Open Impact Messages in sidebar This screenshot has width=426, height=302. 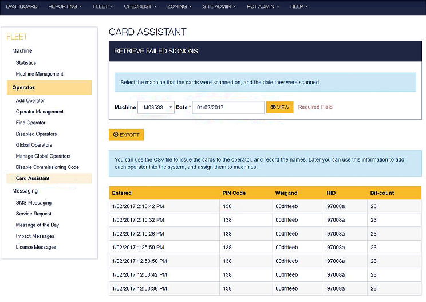(35, 236)
